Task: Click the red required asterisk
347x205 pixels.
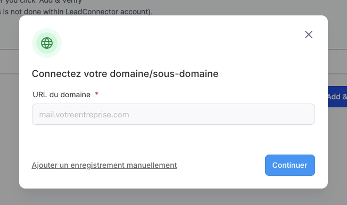Action: click(97, 94)
